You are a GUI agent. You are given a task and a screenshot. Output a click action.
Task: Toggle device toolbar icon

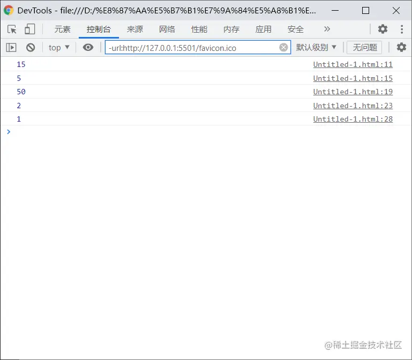click(x=29, y=29)
